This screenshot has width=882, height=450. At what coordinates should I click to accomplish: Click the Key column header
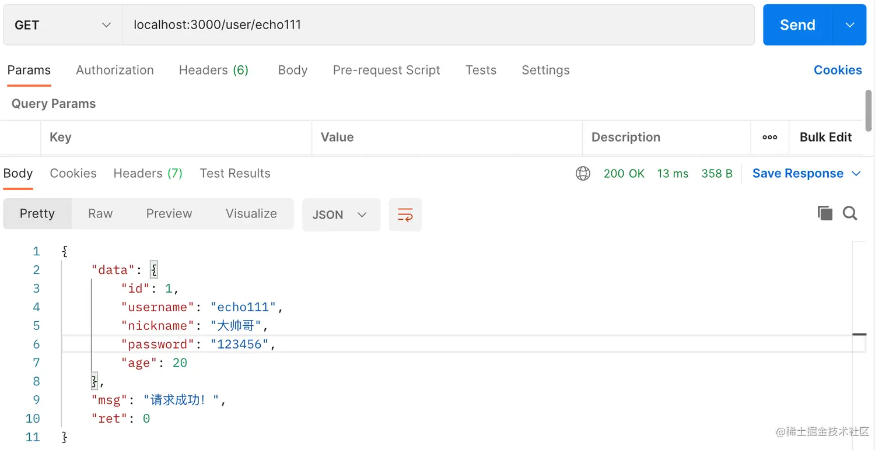coord(176,138)
